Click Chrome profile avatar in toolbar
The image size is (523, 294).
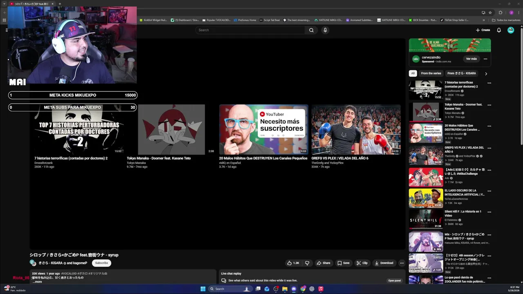511,12
